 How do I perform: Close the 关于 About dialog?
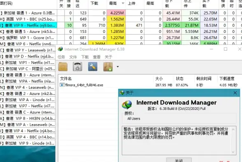235,93
